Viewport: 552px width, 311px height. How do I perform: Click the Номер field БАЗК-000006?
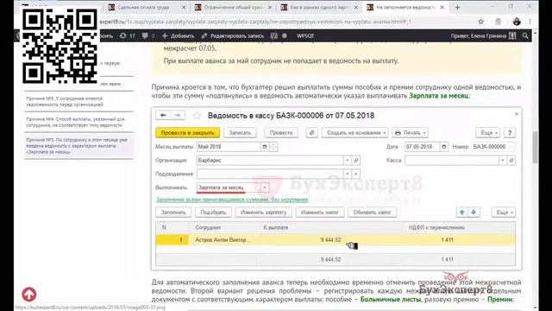pos(492,147)
